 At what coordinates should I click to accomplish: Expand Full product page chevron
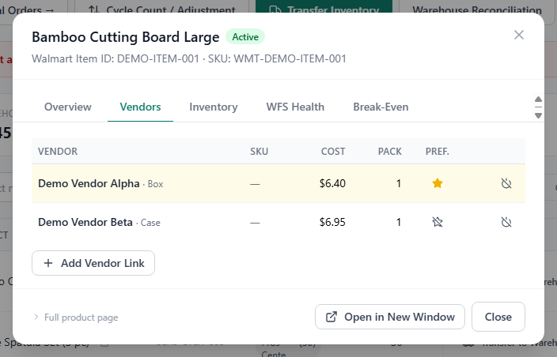[36, 317]
